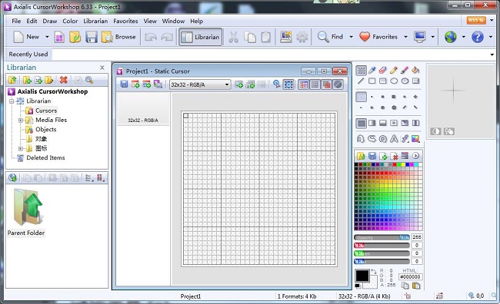Click the Favorites heart button
Screen dimensions: 500x304
pyautogui.click(x=378, y=37)
